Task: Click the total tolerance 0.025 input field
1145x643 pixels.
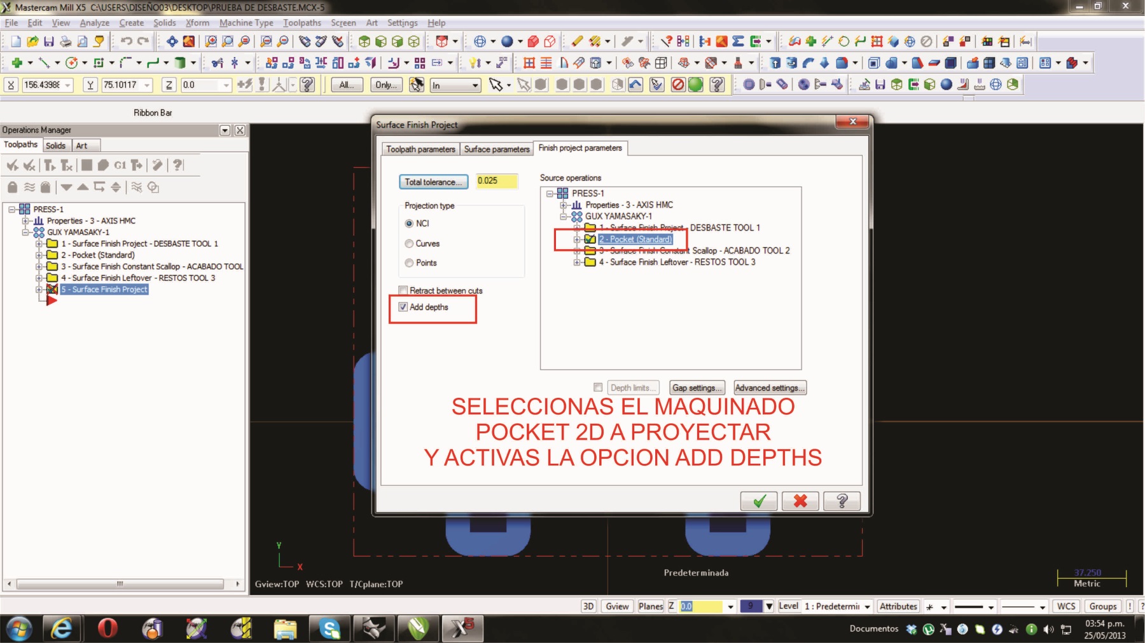Action: 497,181
